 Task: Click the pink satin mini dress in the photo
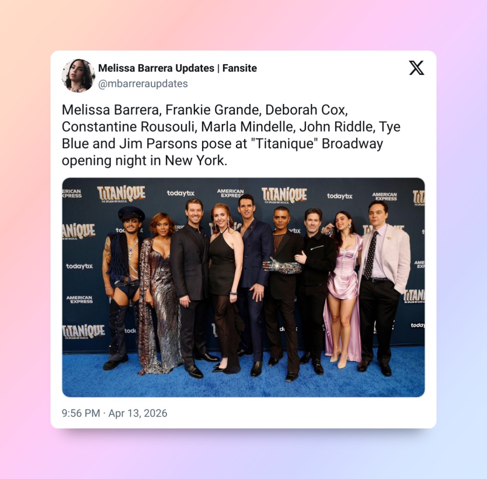click(x=344, y=267)
